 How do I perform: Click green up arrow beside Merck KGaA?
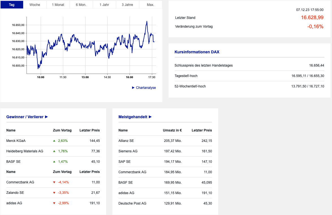point(54,141)
